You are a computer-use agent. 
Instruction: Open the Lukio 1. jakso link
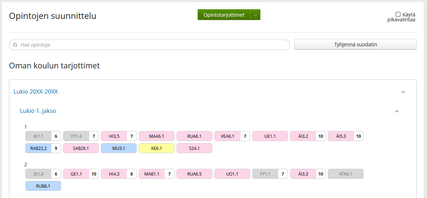(x=38, y=111)
